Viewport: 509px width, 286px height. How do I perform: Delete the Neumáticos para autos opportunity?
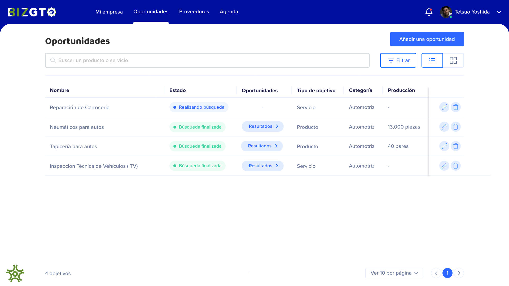point(456,127)
